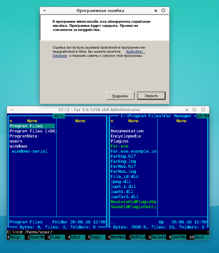Click the right panel sort letter 'n'

coord(112,121)
